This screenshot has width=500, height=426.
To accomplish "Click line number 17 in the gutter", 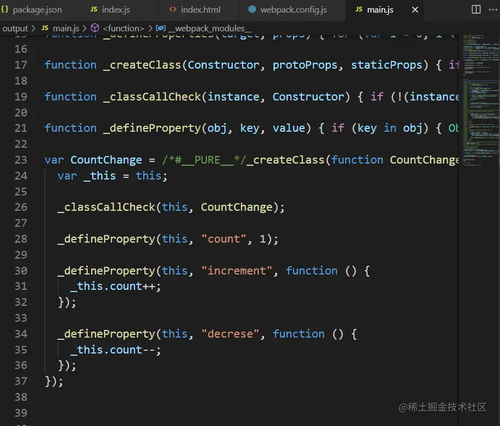I will (x=21, y=65).
